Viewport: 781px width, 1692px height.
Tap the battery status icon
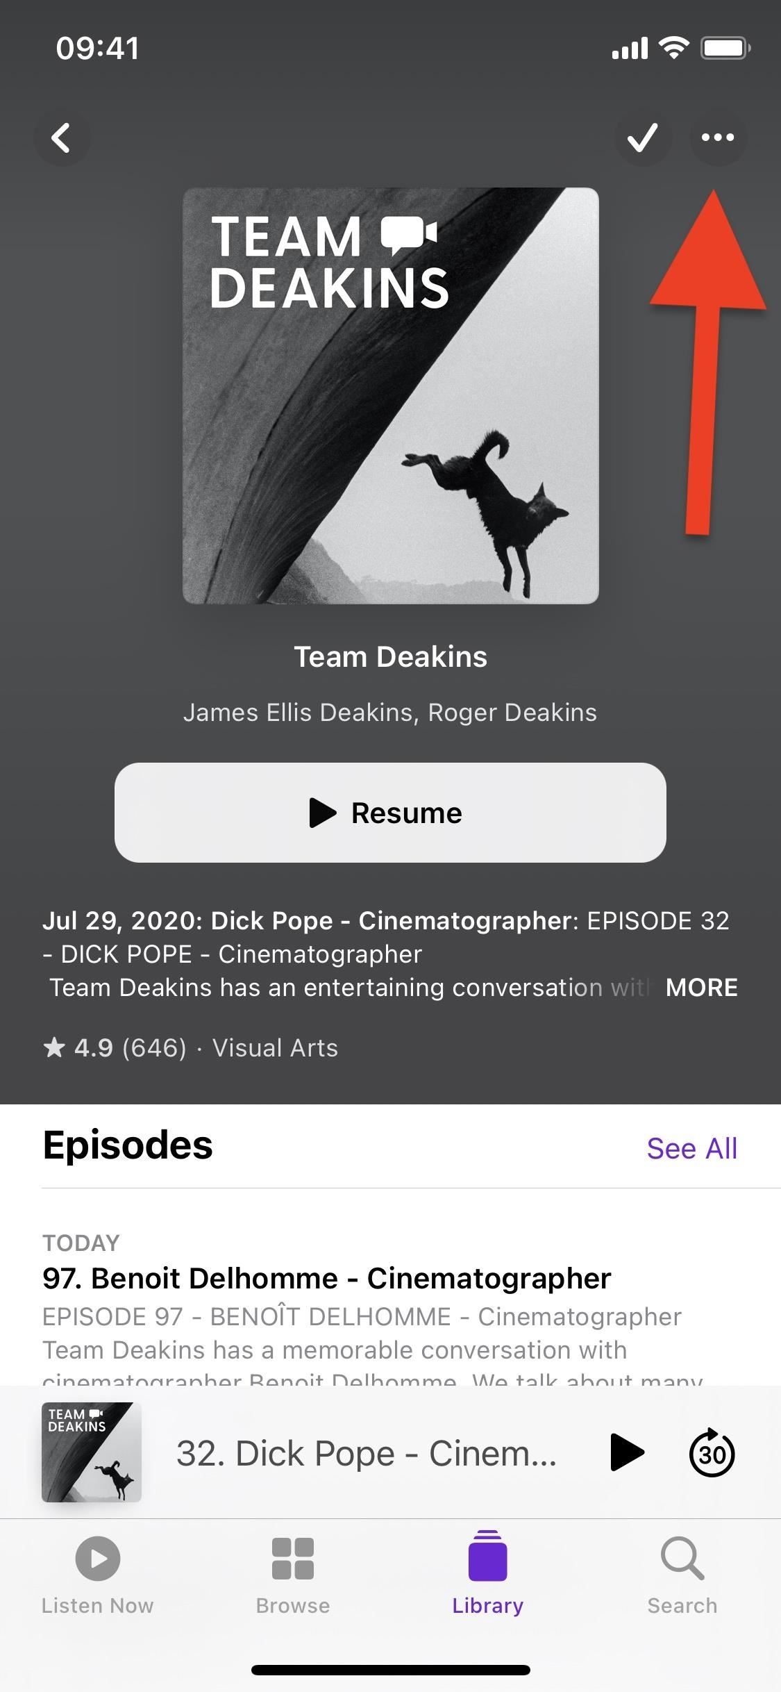tap(725, 48)
